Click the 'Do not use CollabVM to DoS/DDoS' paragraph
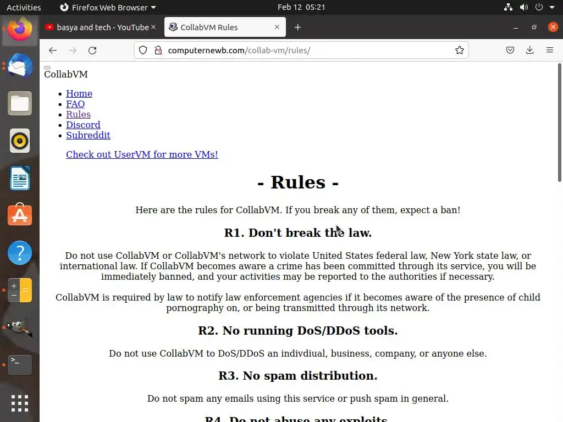 [298, 353]
